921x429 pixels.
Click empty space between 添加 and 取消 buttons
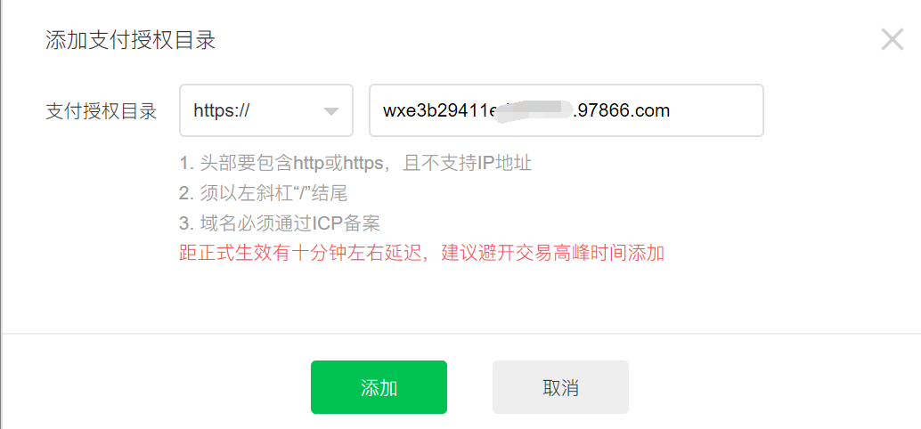point(469,387)
